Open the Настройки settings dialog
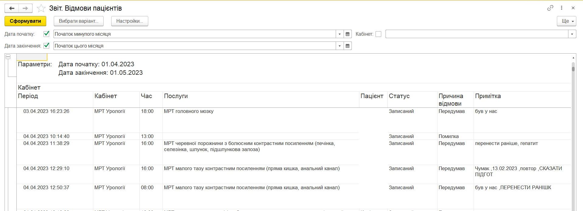The width and height of the screenshot is (583, 211). (129, 21)
